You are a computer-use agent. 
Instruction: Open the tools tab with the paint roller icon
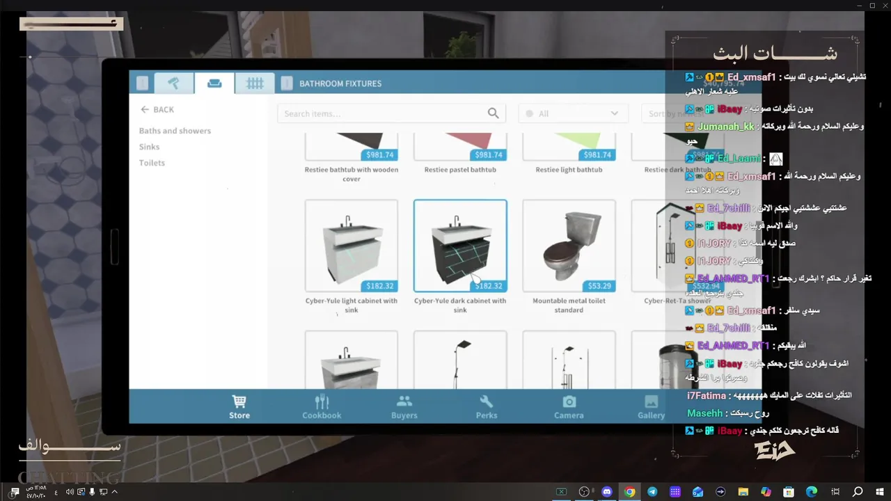[174, 83]
